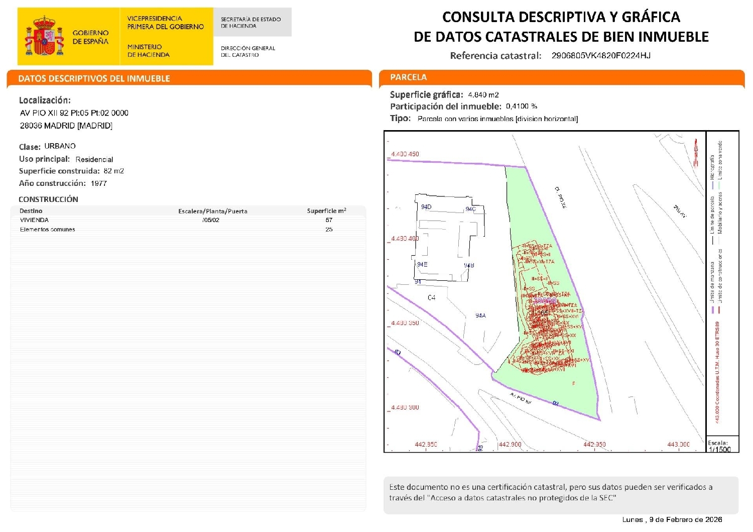Click the Mobiliario y aceras legend entry

(720, 214)
